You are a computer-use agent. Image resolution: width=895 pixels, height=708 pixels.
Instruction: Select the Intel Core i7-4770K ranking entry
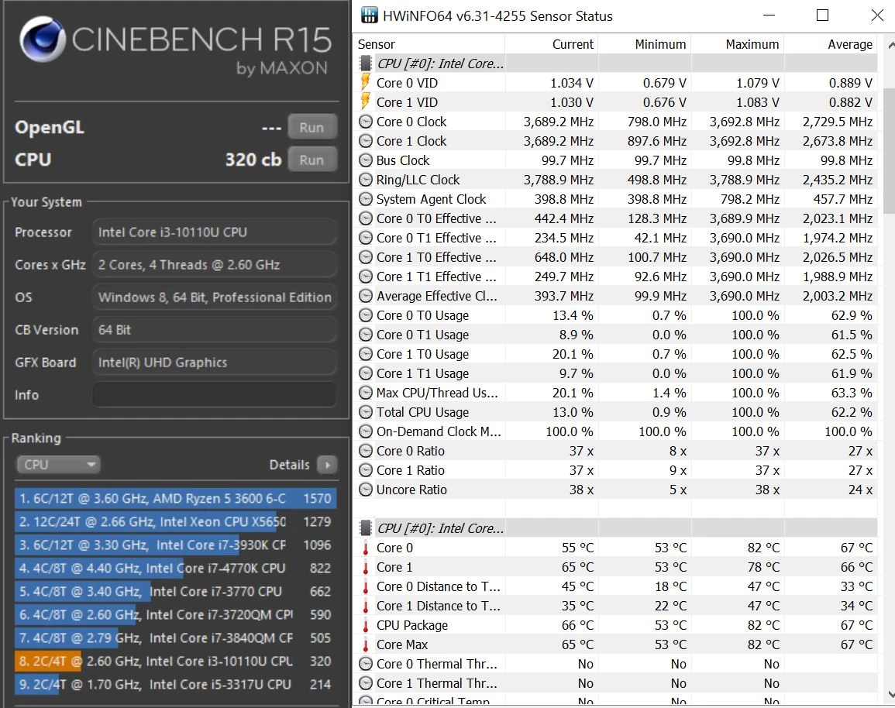point(176,569)
